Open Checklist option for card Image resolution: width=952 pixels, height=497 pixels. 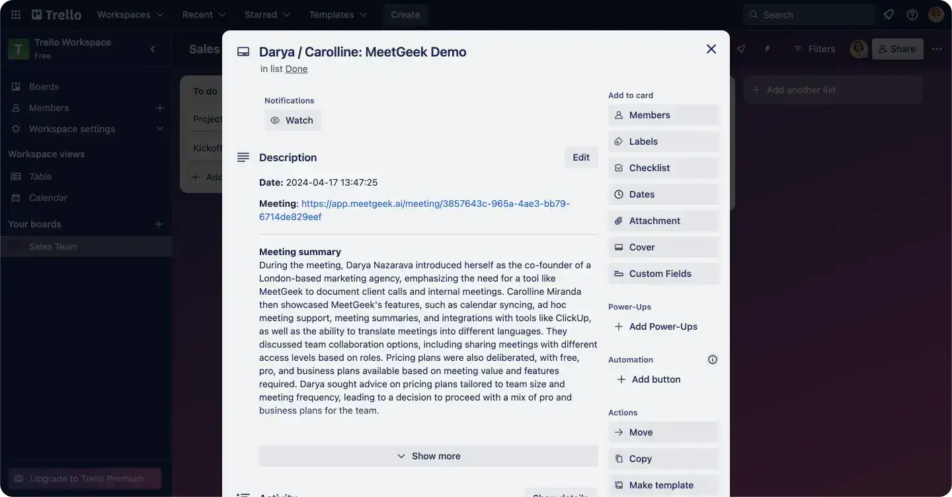pos(663,168)
